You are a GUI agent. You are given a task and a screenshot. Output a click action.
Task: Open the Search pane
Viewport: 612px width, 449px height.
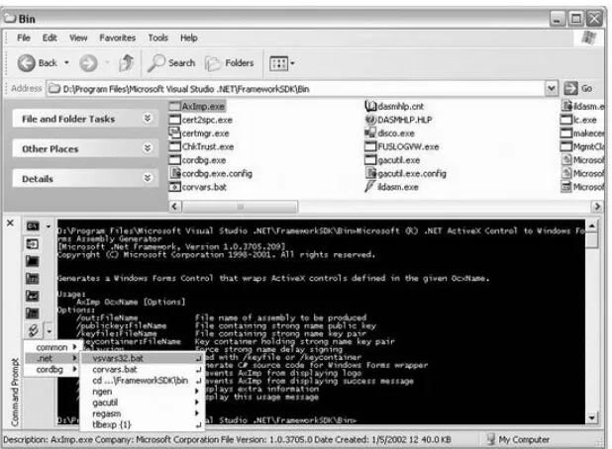pyautogui.click(x=171, y=62)
